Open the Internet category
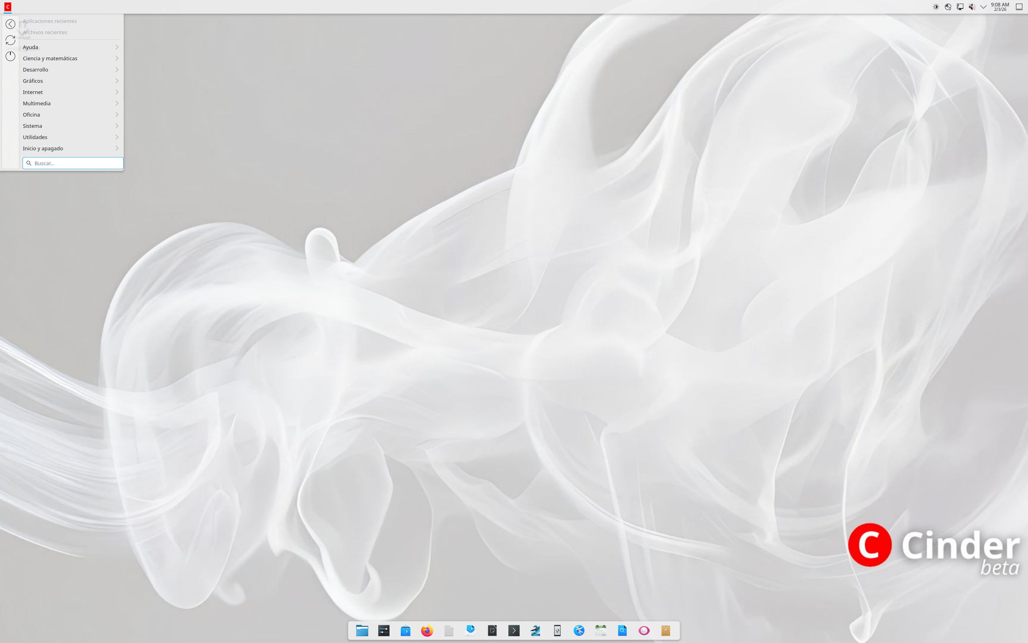1028x643 pixels. tap(71, 92)
